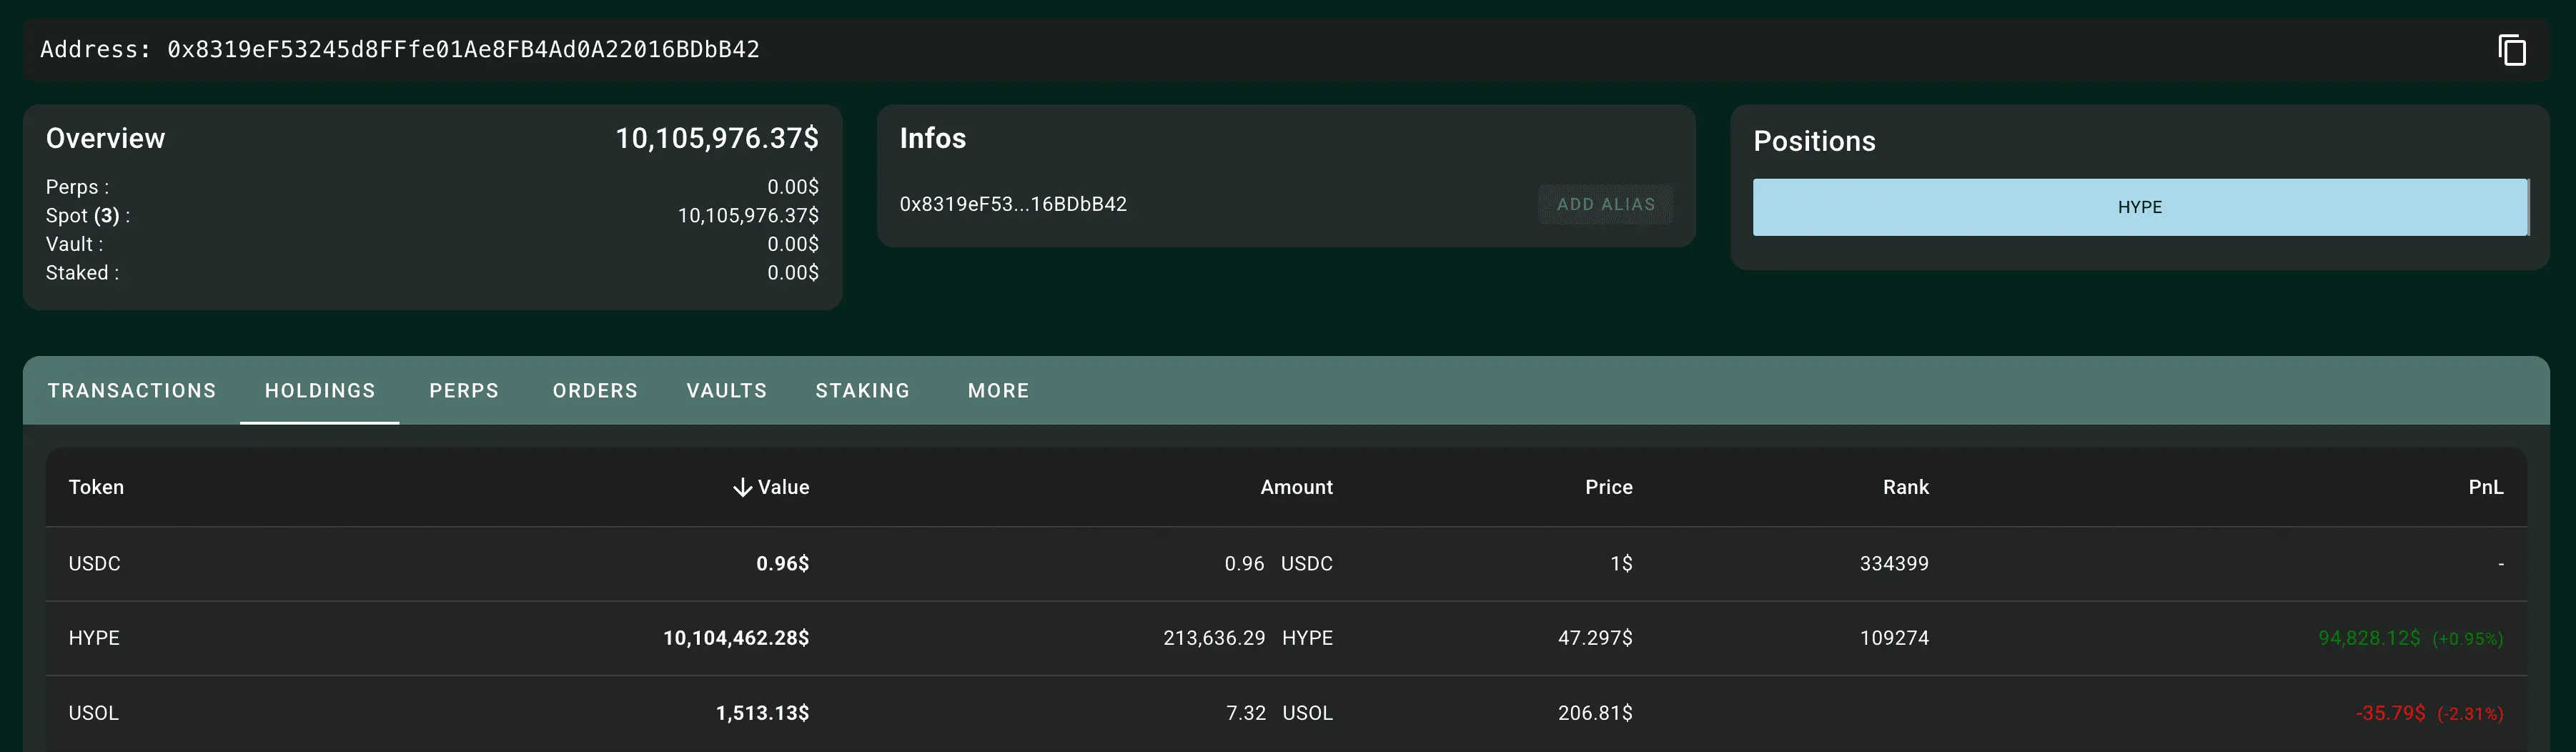Click the USDC value 0.96$
This screenshot has width=2576, height=752.
[x=782, y=564]
